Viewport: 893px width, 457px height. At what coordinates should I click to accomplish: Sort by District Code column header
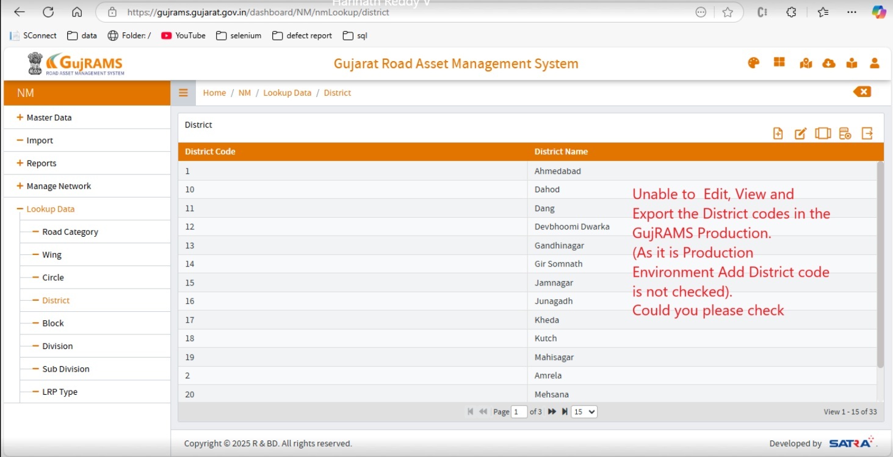click(x=352, y=151)
